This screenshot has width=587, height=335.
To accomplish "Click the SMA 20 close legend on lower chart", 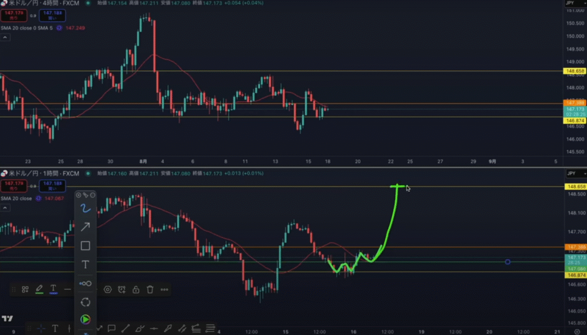I will coord(16,198).
